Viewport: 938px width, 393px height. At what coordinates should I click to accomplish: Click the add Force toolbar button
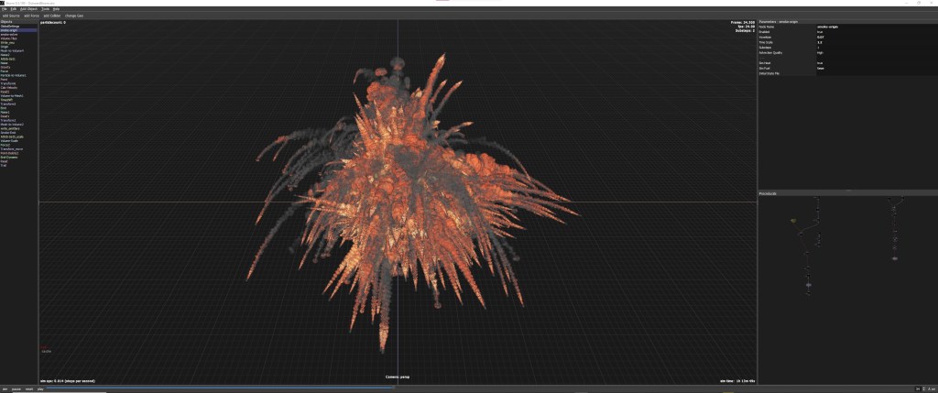[x=31, y=16]
